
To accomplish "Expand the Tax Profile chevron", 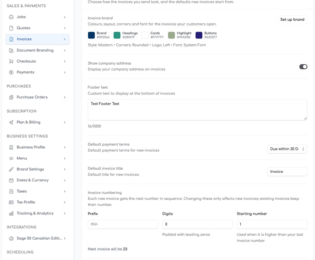I will (65, 202).
